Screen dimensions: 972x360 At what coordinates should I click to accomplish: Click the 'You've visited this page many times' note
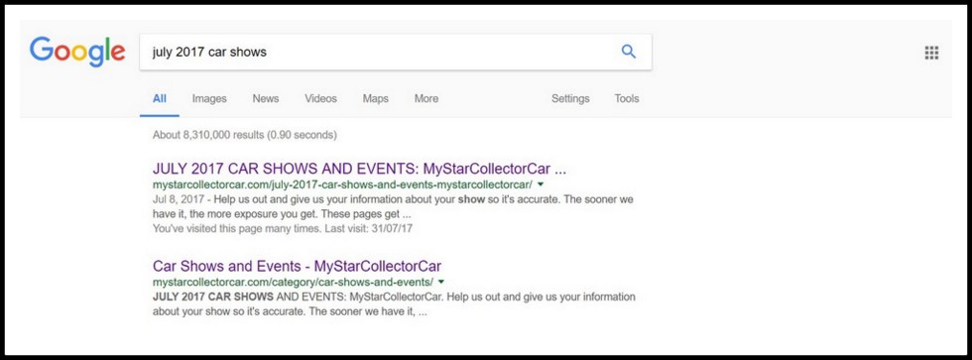point(283,229)
